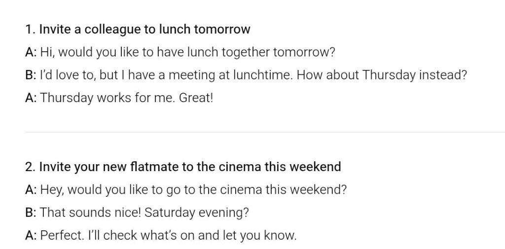Click the "A:" label before "Perfect."
The image size is (505, 249).
click(x=31, y=235)
